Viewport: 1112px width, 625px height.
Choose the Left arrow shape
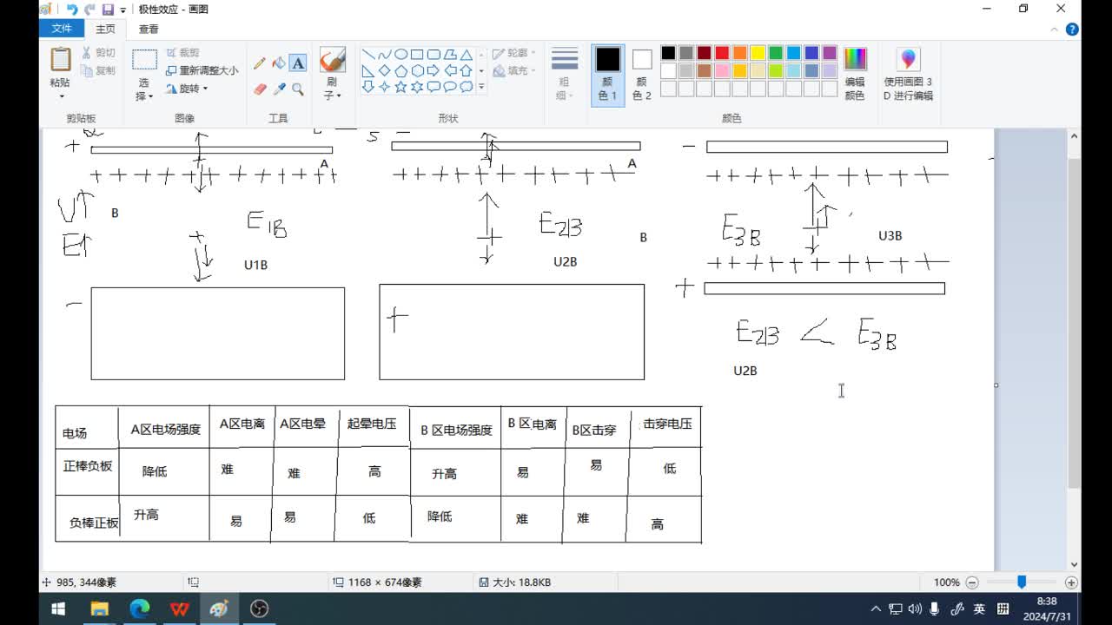pyautogui.click(x=450, y=70)
